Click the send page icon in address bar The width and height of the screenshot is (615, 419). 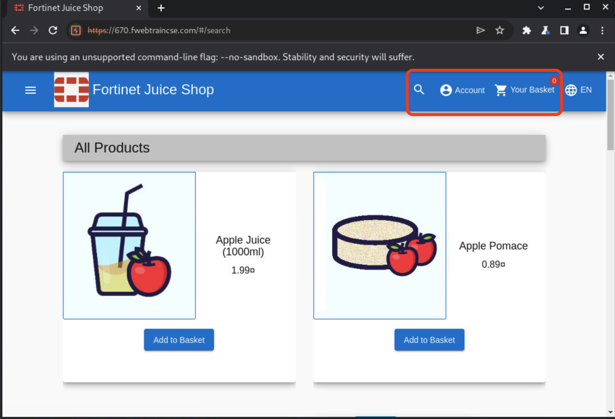click(x=481, y=30)
